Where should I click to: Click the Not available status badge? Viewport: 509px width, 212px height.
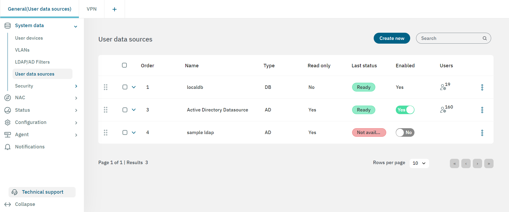(369, 132)
